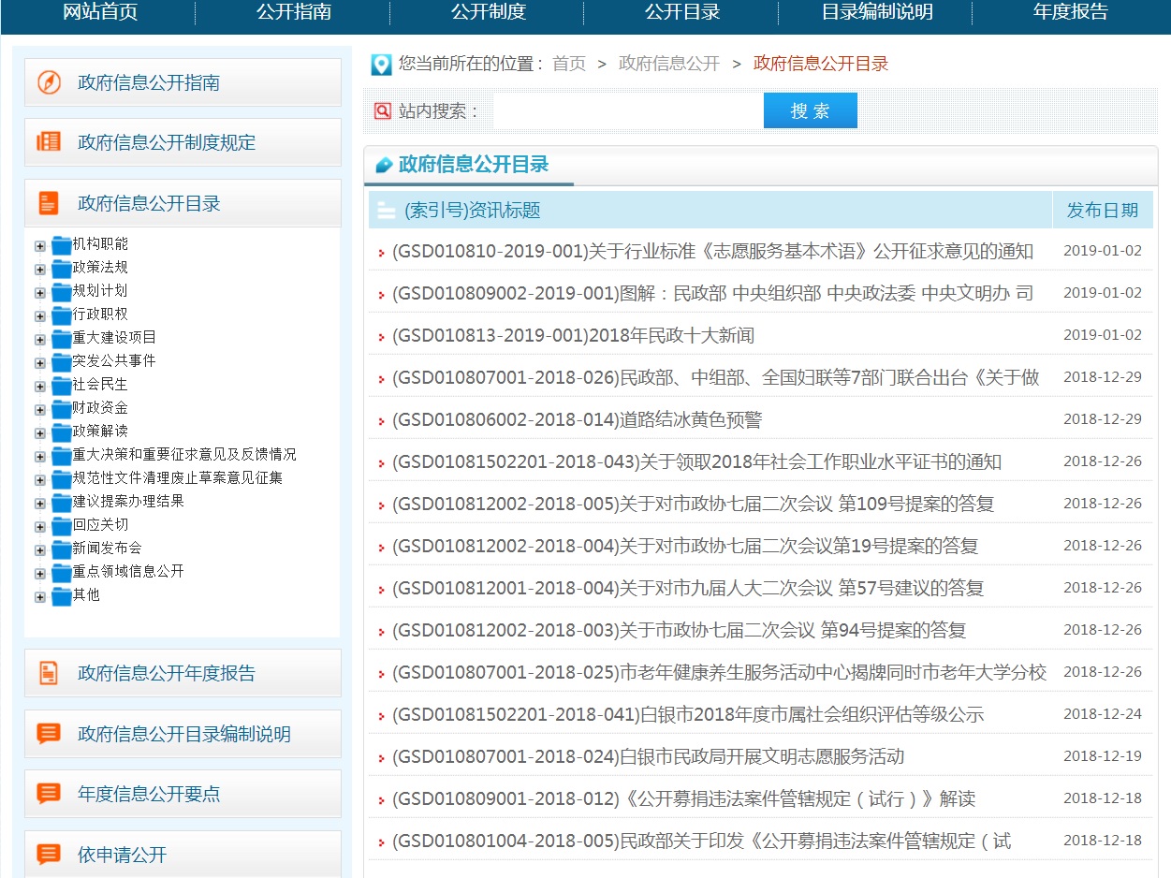
Task: Click the chat icon beside 依申请公开
Action: tap(49, 855)
